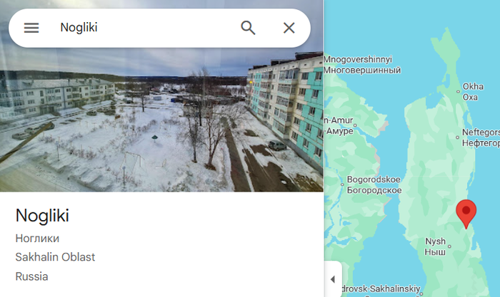Collapse the side panel arrow
500x297 pixels.
coord(333,279)
